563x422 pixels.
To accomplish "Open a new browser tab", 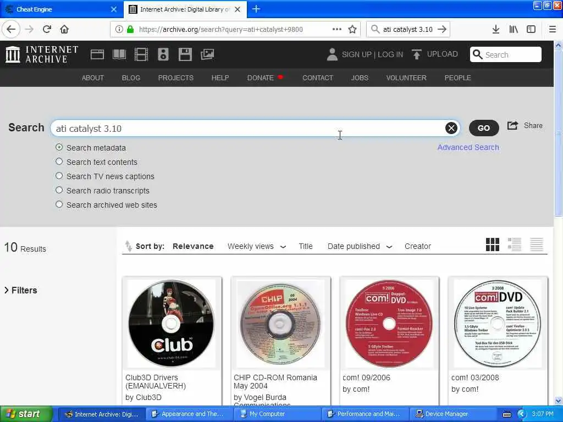I will click(x=256, y=9).
